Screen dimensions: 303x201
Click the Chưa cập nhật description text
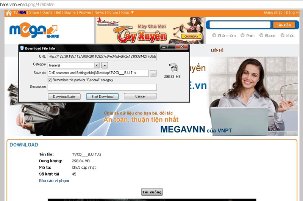(84, 168)
